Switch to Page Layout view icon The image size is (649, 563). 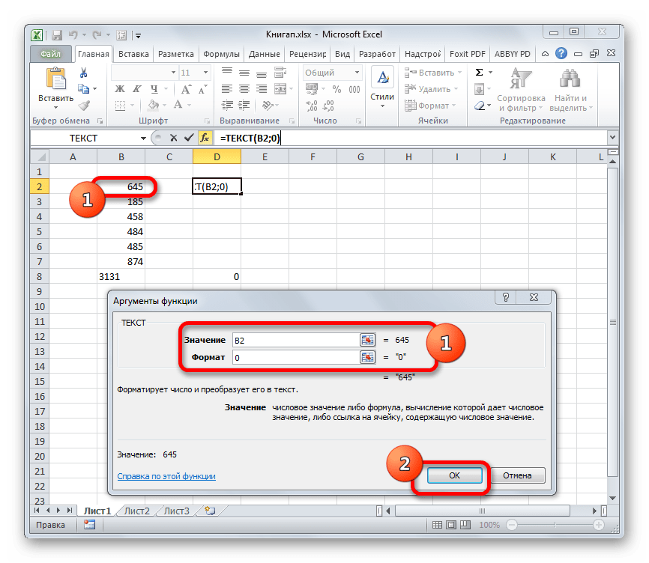click(x=451, y=525)
